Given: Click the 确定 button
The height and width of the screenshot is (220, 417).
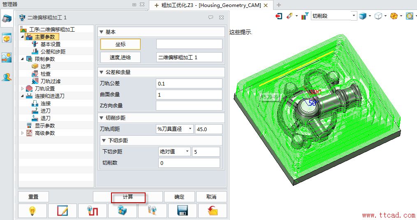Looking at the screenshot, I should click(x=179, y=197).
